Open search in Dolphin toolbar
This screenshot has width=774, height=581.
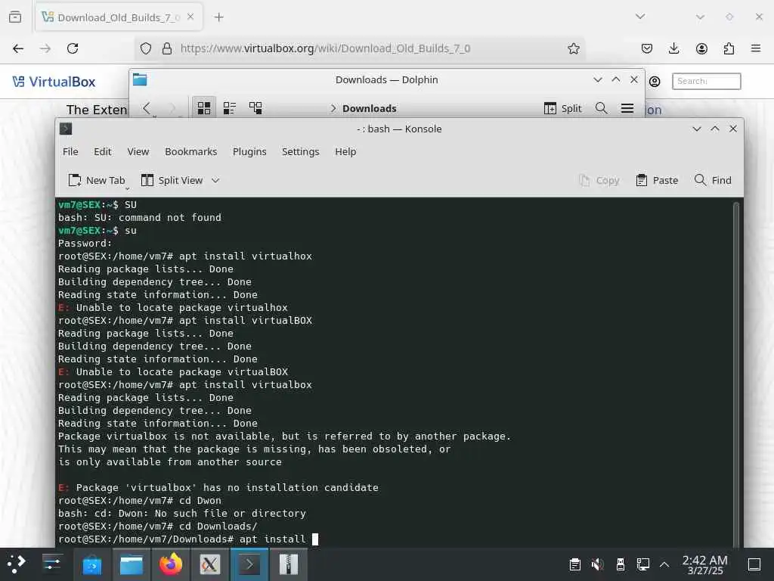[601, 108]
